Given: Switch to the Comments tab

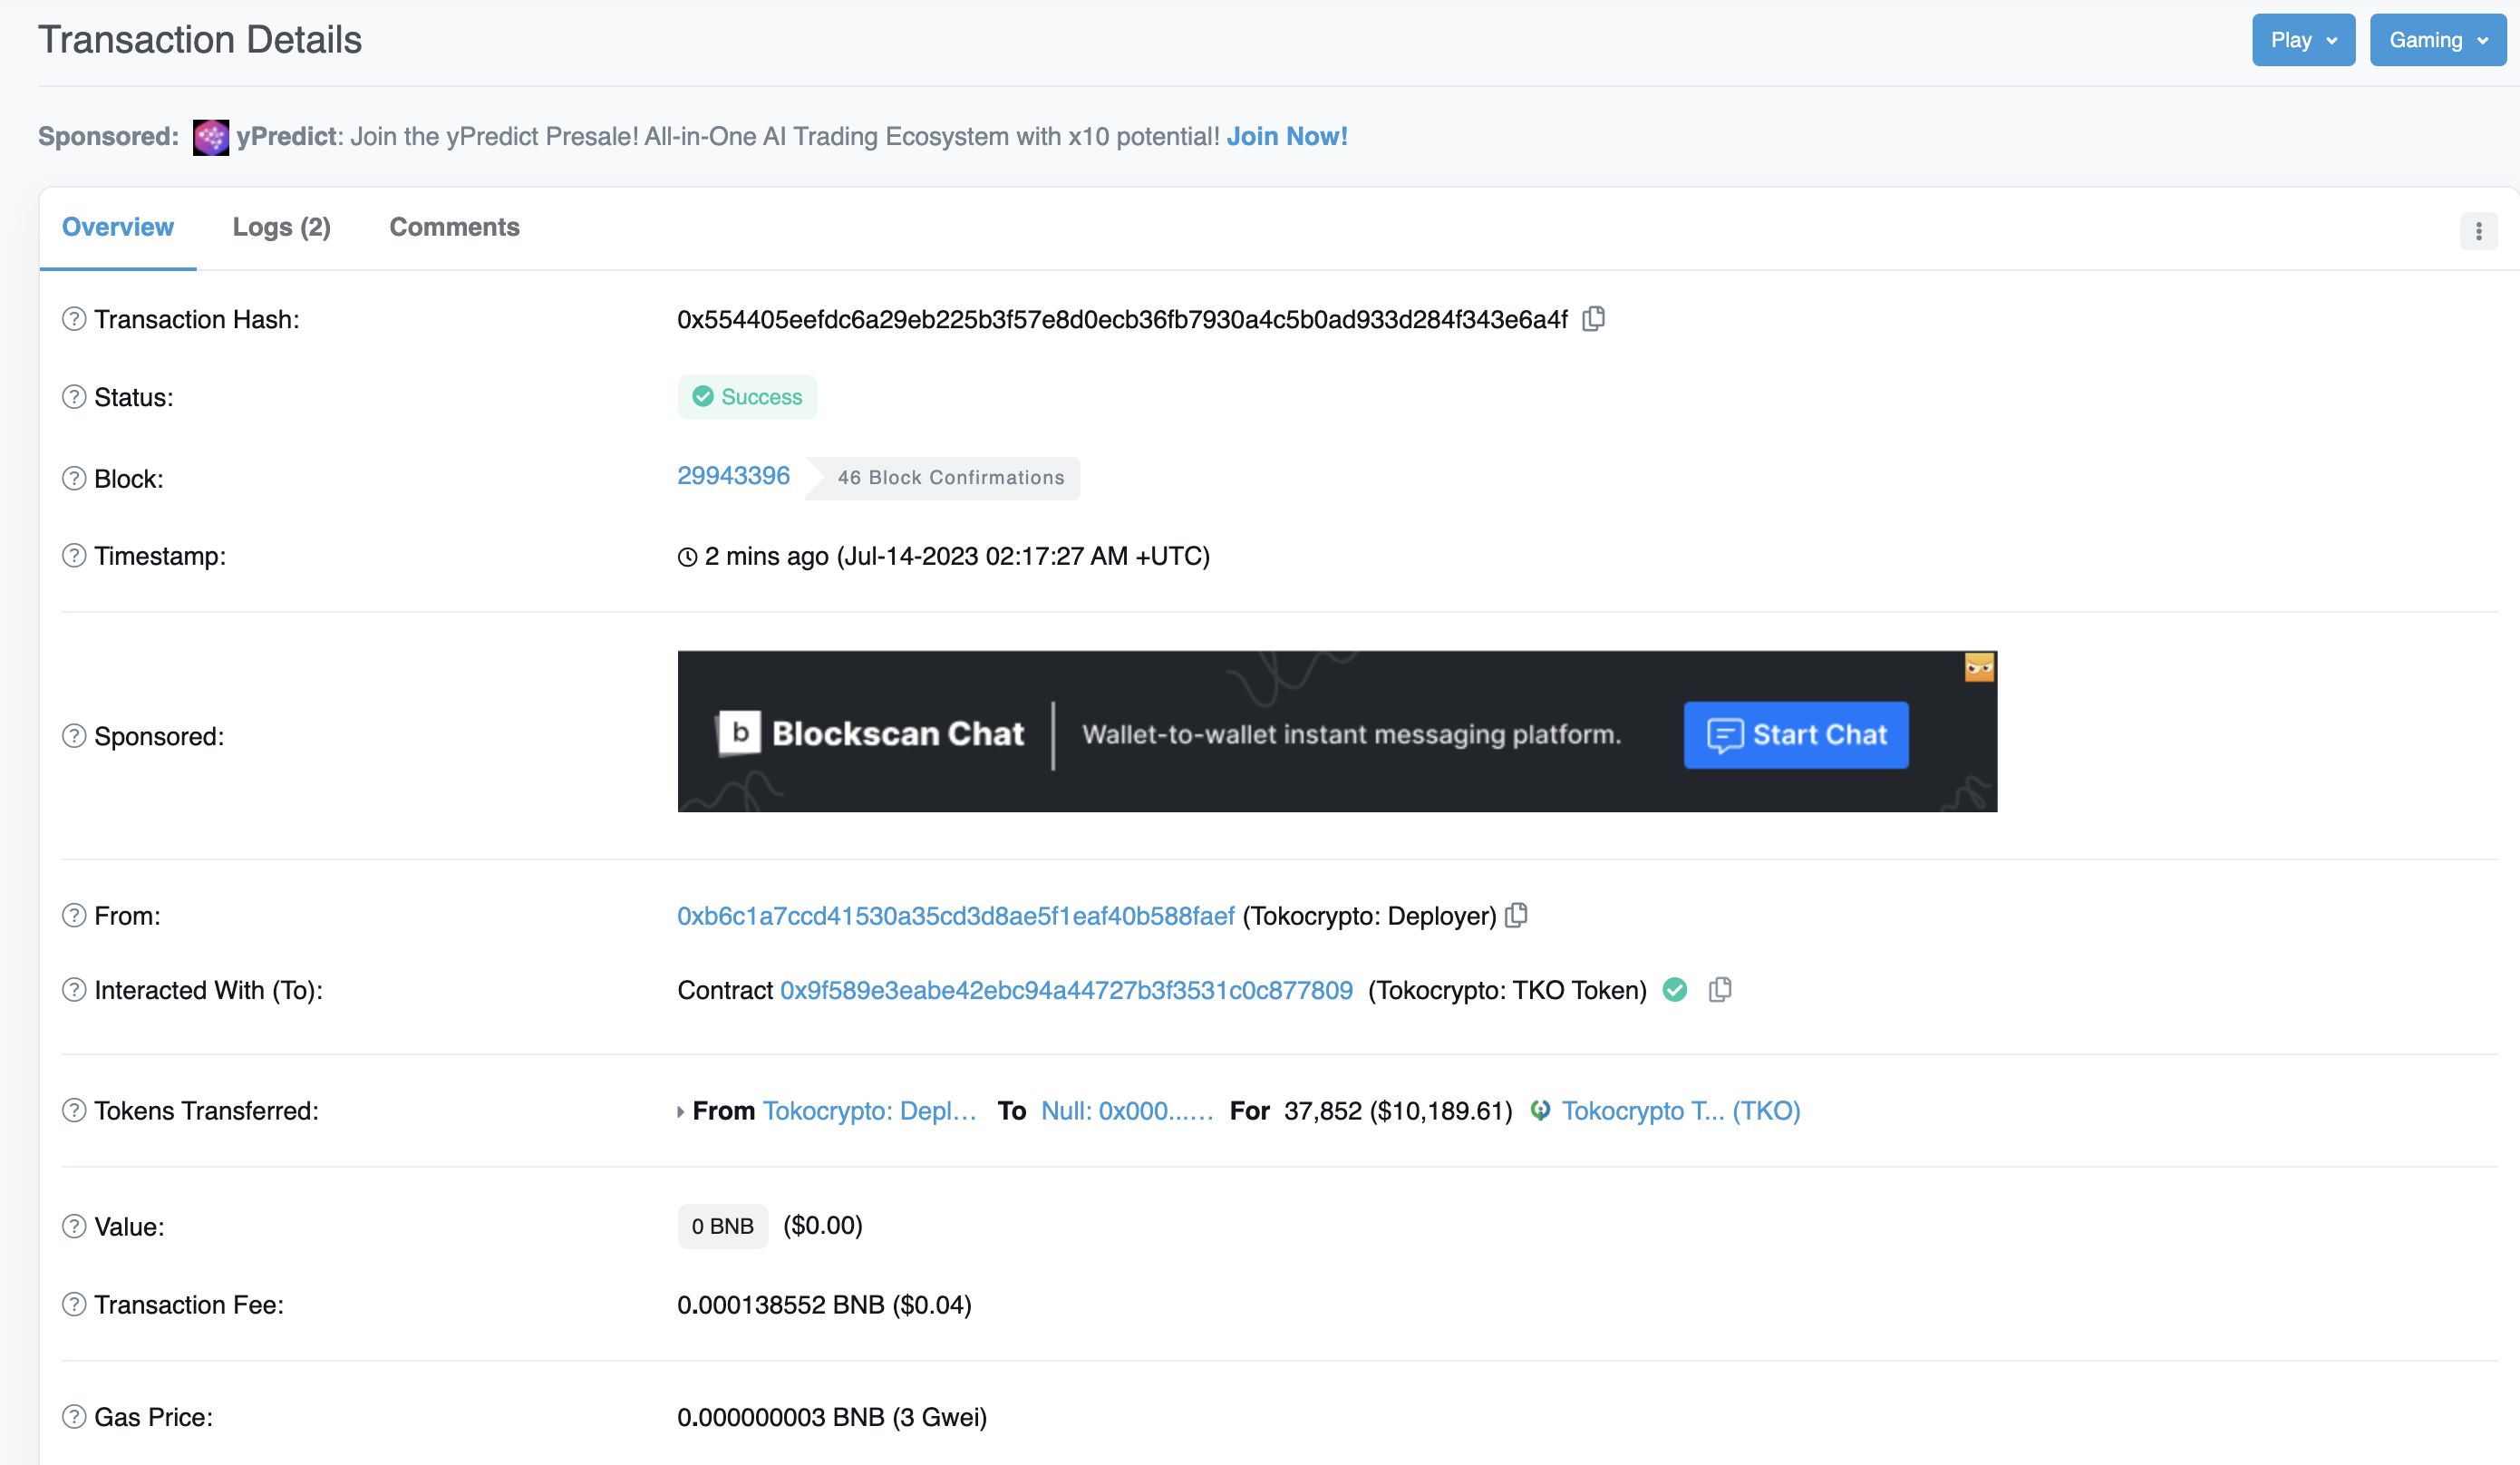Looking at the screenshot, I should point(454,227).
